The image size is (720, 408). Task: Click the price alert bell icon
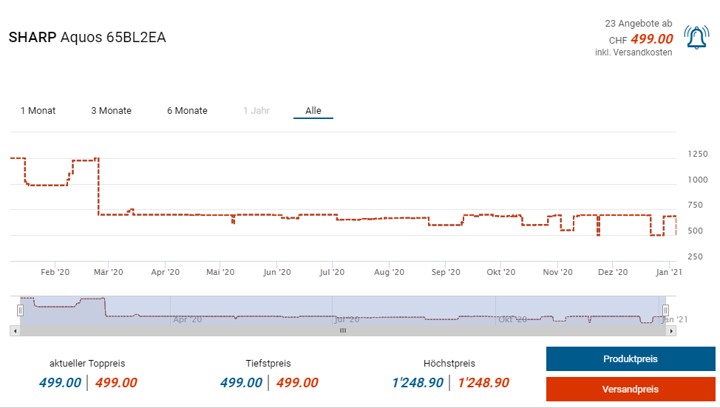click(x=696, y=38)
